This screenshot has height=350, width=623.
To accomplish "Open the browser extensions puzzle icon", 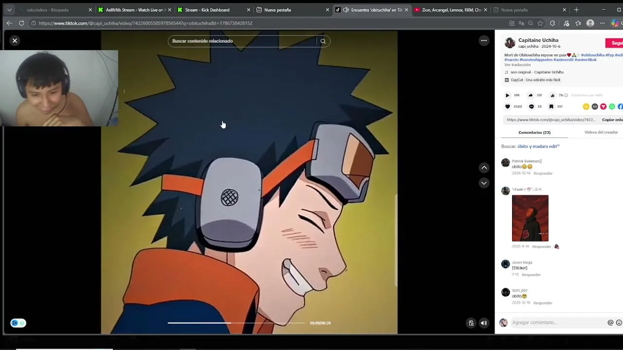I will 552,23.
